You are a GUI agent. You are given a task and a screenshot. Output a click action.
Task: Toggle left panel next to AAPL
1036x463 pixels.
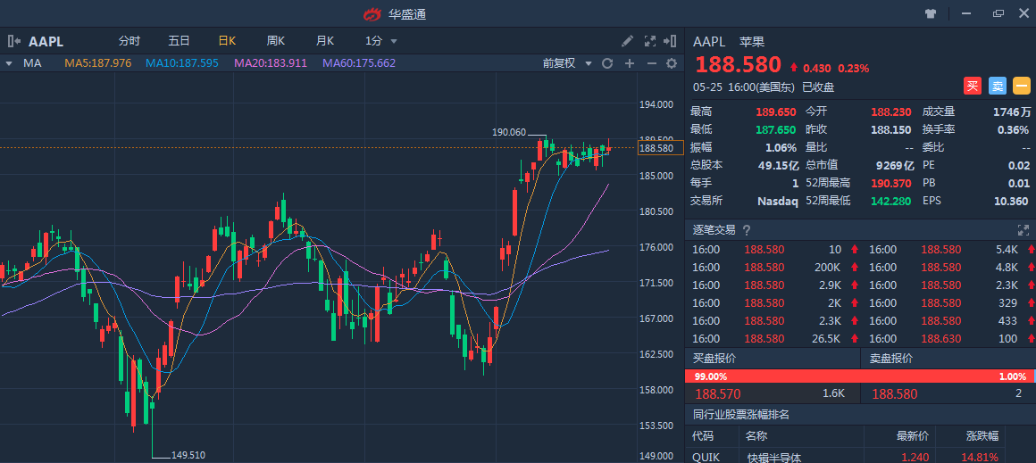[x=13, y=41]
